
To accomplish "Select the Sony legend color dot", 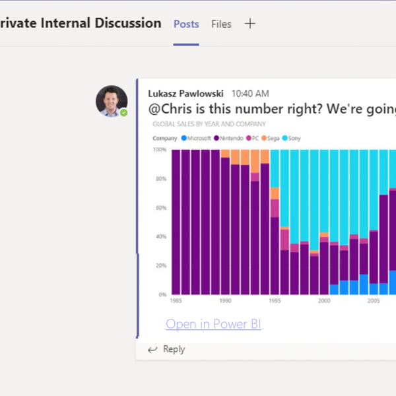I will pos(284,138).
